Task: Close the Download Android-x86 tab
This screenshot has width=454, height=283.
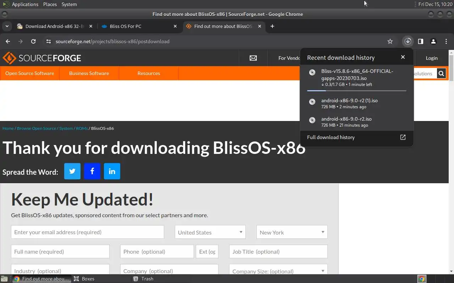Action: tap(91, 26)
